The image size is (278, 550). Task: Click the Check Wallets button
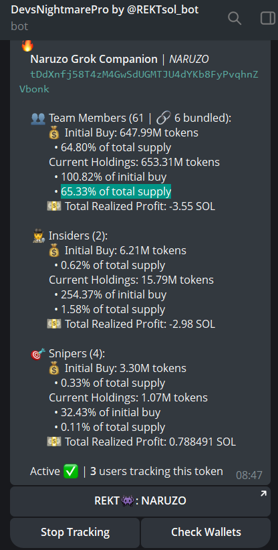[x=206, y=533]
